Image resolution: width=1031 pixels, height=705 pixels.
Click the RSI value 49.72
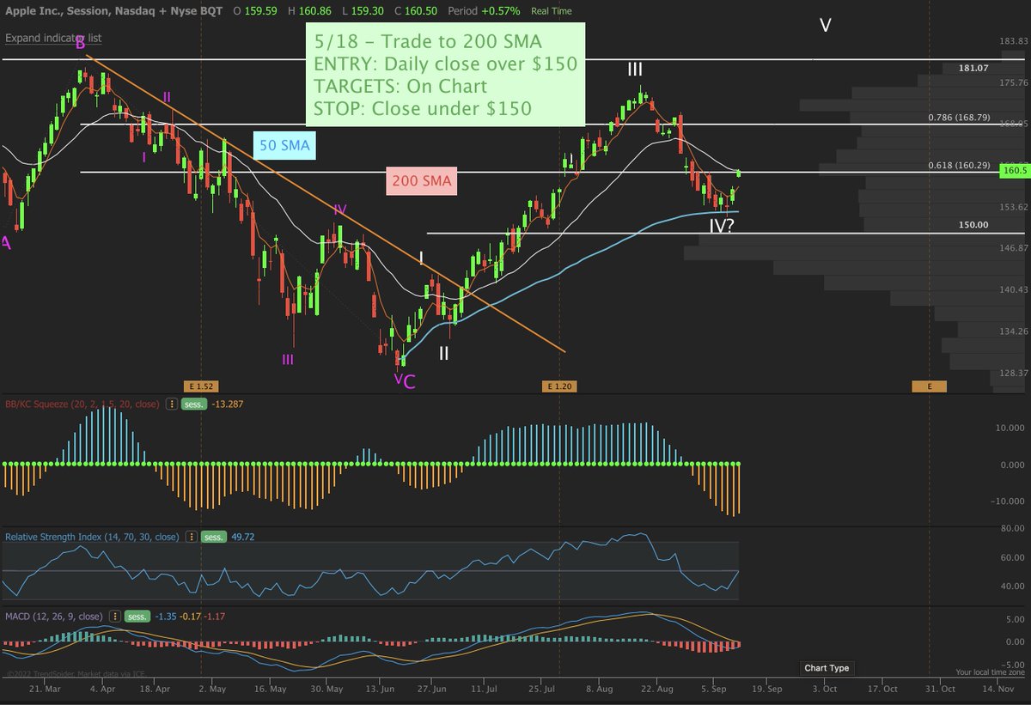coord(242,537)
